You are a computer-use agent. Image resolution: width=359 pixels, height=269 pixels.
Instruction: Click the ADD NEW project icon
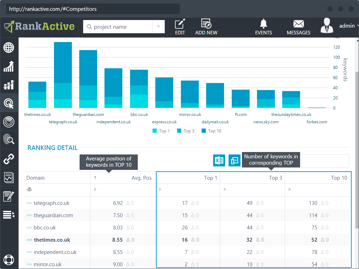(206, 27)
